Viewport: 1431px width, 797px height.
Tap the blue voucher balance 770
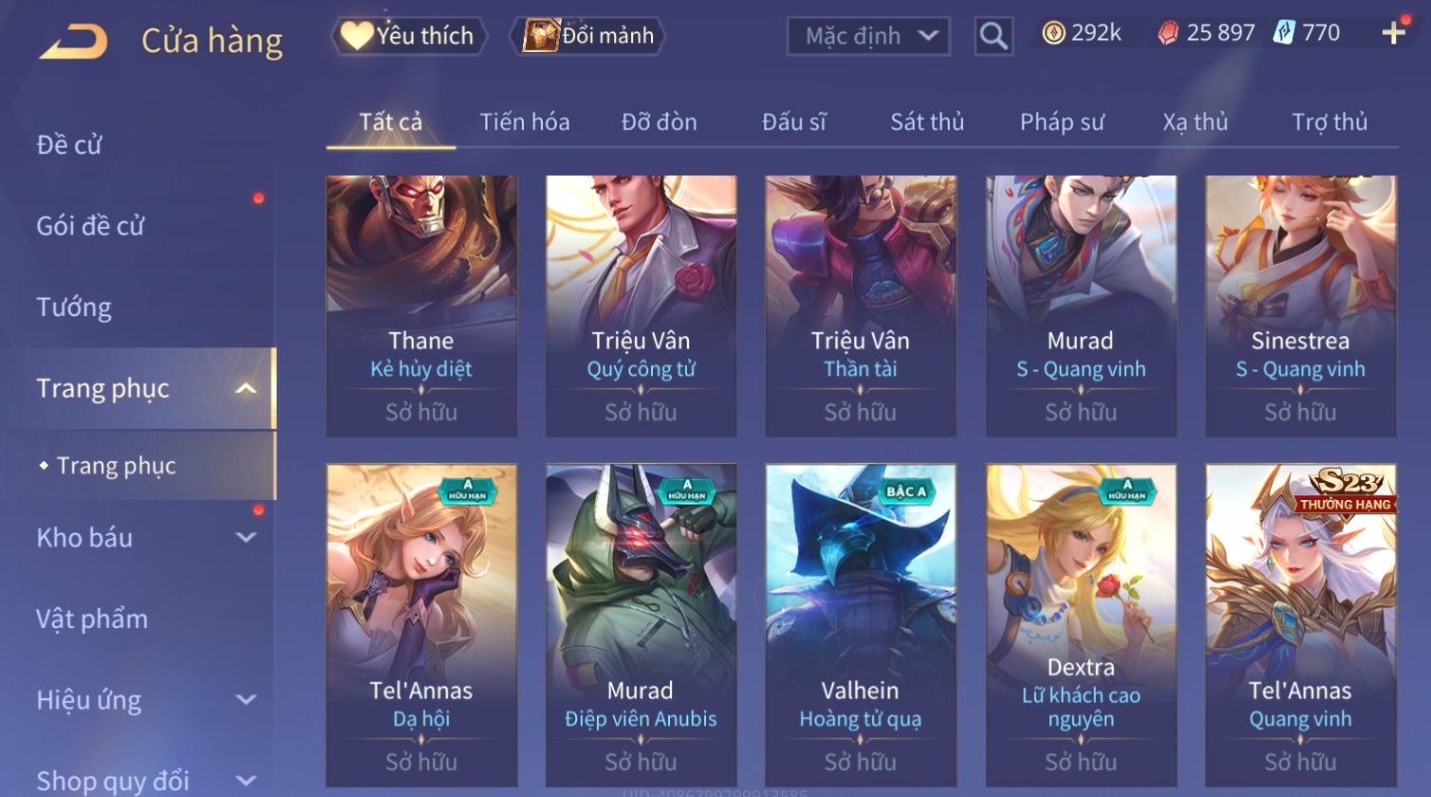[x=1307, y=33]
